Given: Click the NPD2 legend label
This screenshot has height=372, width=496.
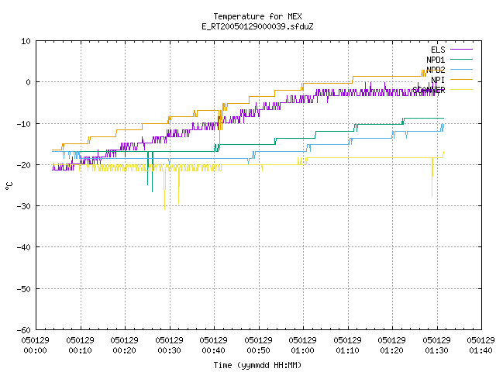Looking at the screenshot, I should tap(436, 70).
